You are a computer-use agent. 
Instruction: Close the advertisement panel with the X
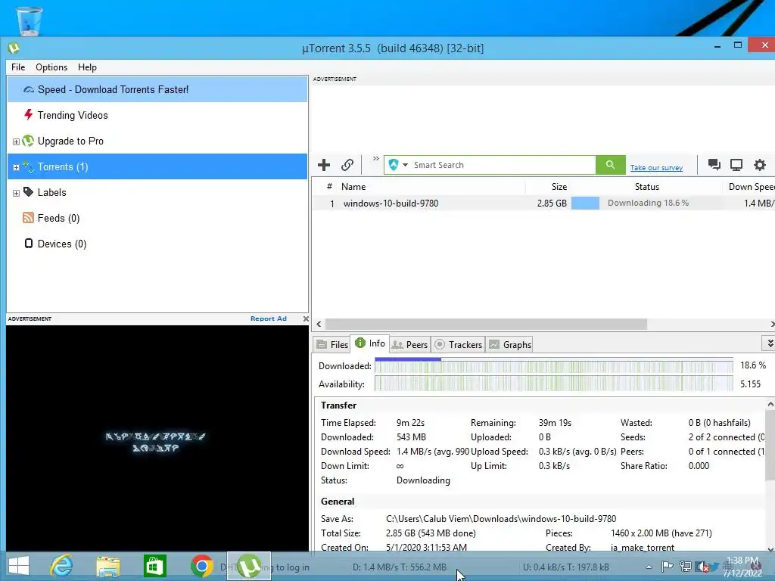coord(306,318)
